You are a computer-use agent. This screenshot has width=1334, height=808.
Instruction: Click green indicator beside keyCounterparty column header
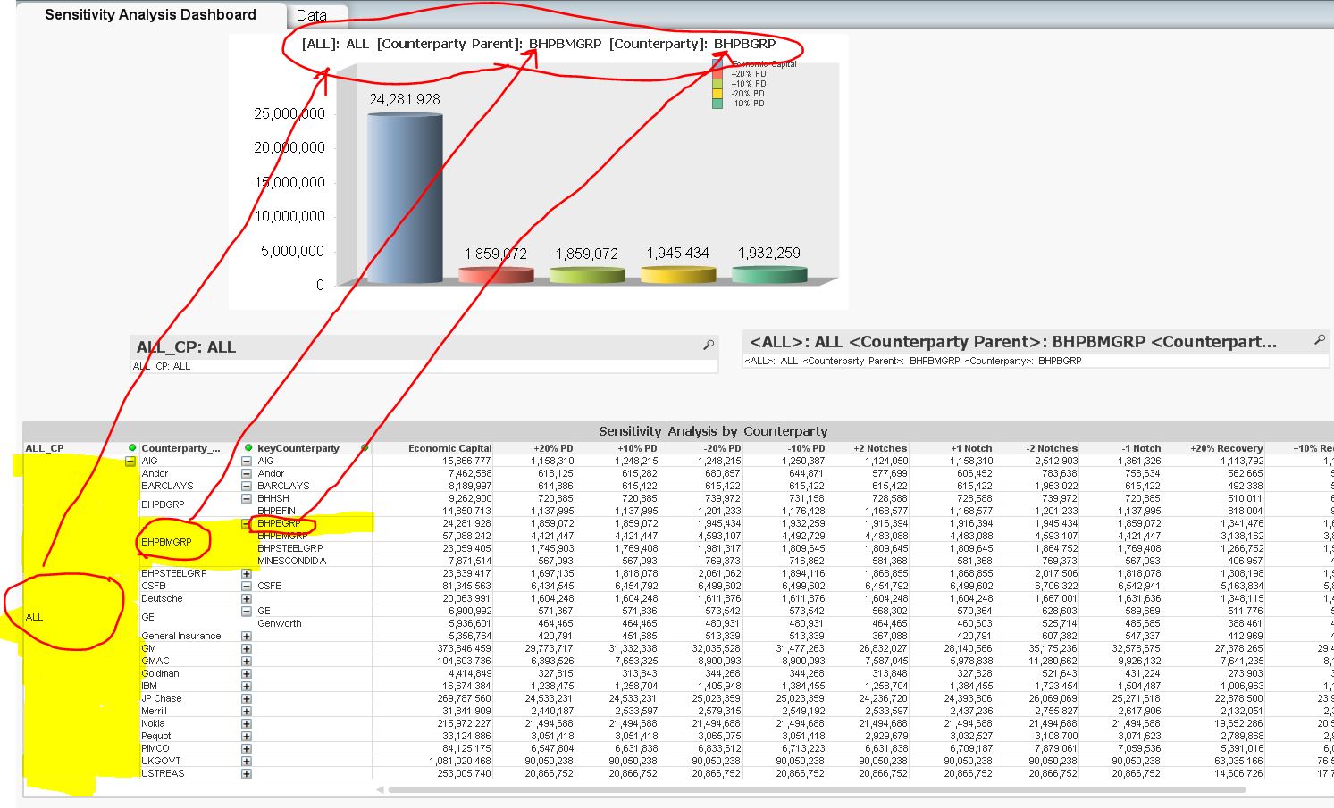pos(365,448)
